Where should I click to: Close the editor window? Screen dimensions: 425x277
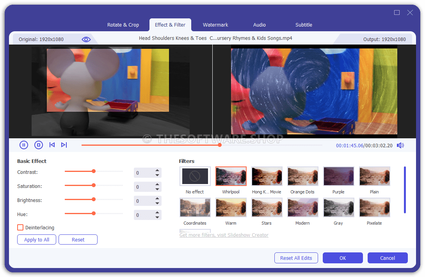(410, 13)
